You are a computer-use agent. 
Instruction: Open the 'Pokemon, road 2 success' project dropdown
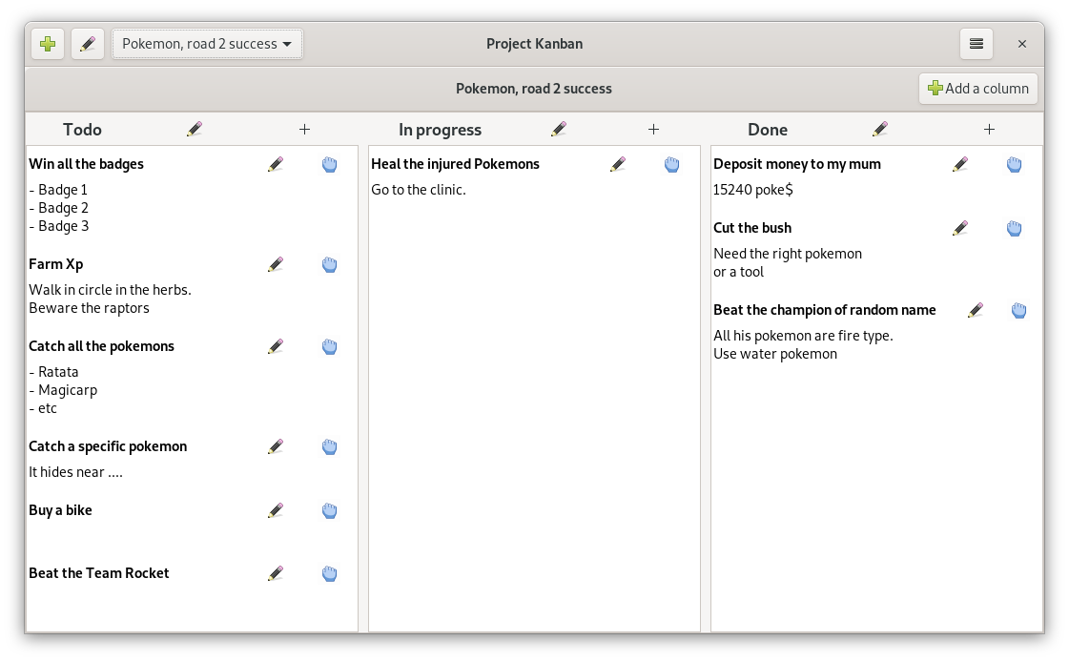[x=207, y=44]
